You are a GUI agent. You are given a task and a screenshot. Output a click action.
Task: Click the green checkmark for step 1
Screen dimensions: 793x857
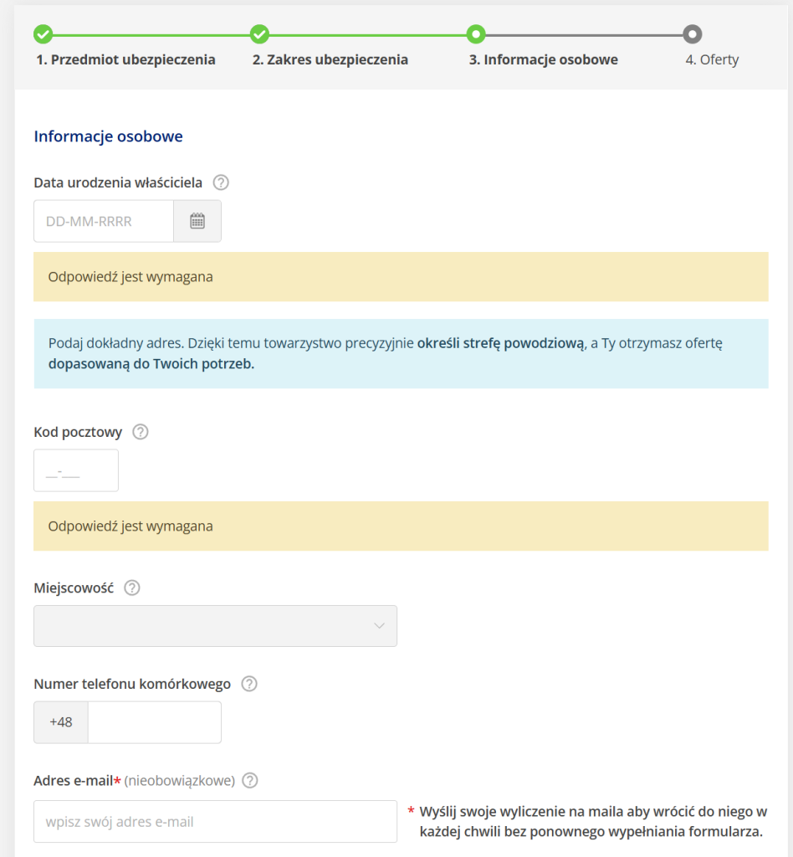click(x=43, y=34)
